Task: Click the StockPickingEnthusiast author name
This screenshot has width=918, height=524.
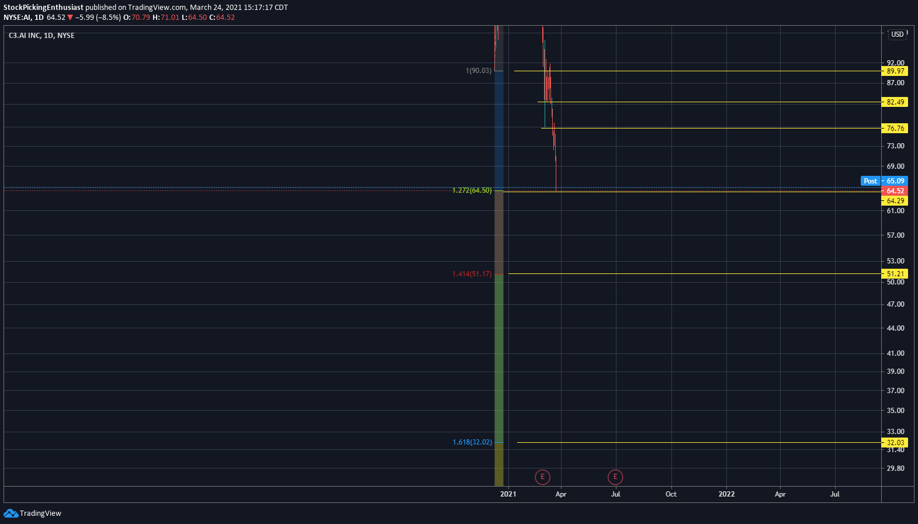Action: pos(43,8)
